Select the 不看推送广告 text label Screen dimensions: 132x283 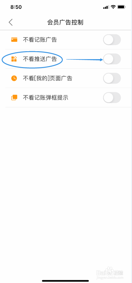coord(40,59)
